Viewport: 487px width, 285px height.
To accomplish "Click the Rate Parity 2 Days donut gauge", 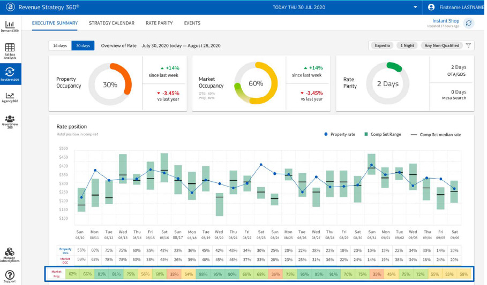I will tap(387, 83).
